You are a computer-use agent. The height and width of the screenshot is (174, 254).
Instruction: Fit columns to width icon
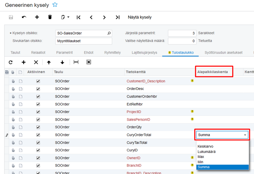click(76, 62)
